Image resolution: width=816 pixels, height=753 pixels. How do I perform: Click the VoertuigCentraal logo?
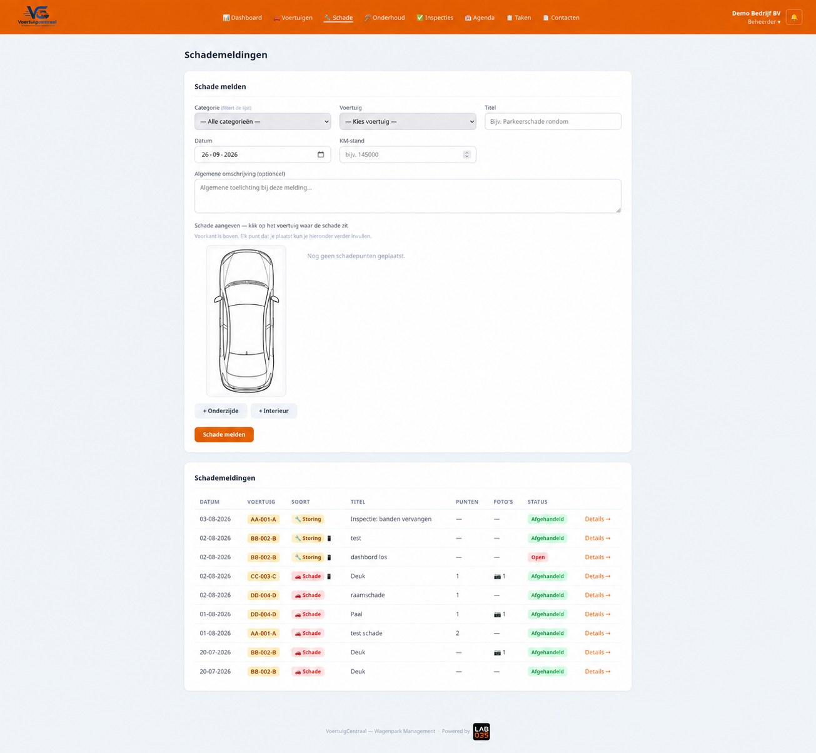[38, 16]
